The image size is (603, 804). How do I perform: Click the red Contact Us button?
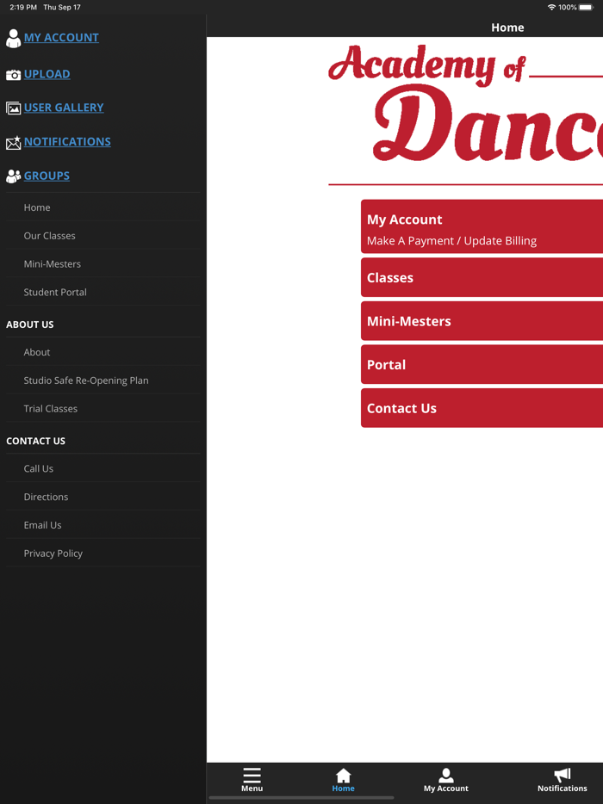(482, 408)
